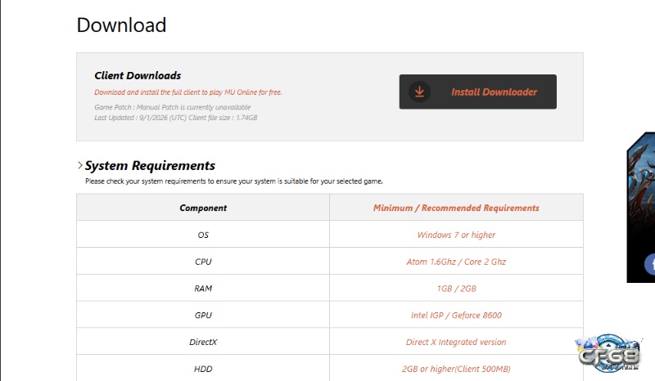Click the chevron beside System Requirements
Viewport: 655px width, 381px height.
[x=79, y=165]
